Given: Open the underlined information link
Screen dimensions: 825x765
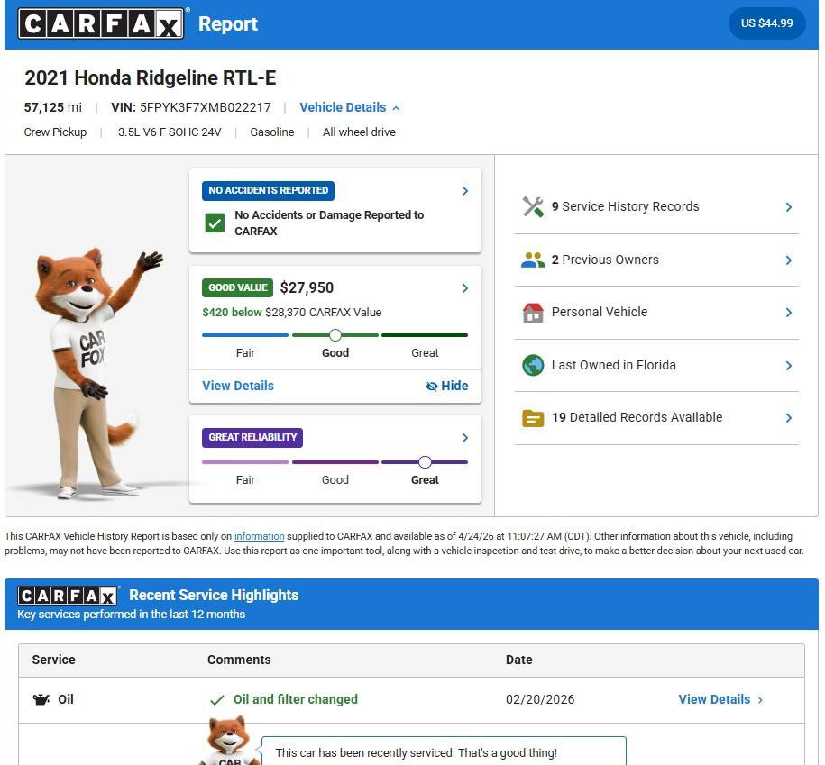Looking at the screenshot, I should (x=259, y=536).
